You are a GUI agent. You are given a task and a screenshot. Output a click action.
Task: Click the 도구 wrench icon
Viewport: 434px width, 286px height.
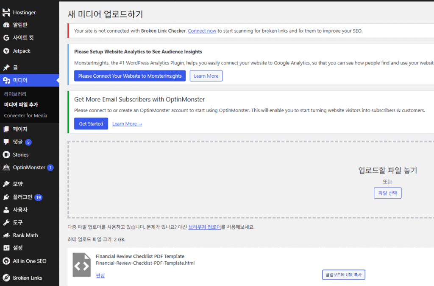[x=6, y=222]
